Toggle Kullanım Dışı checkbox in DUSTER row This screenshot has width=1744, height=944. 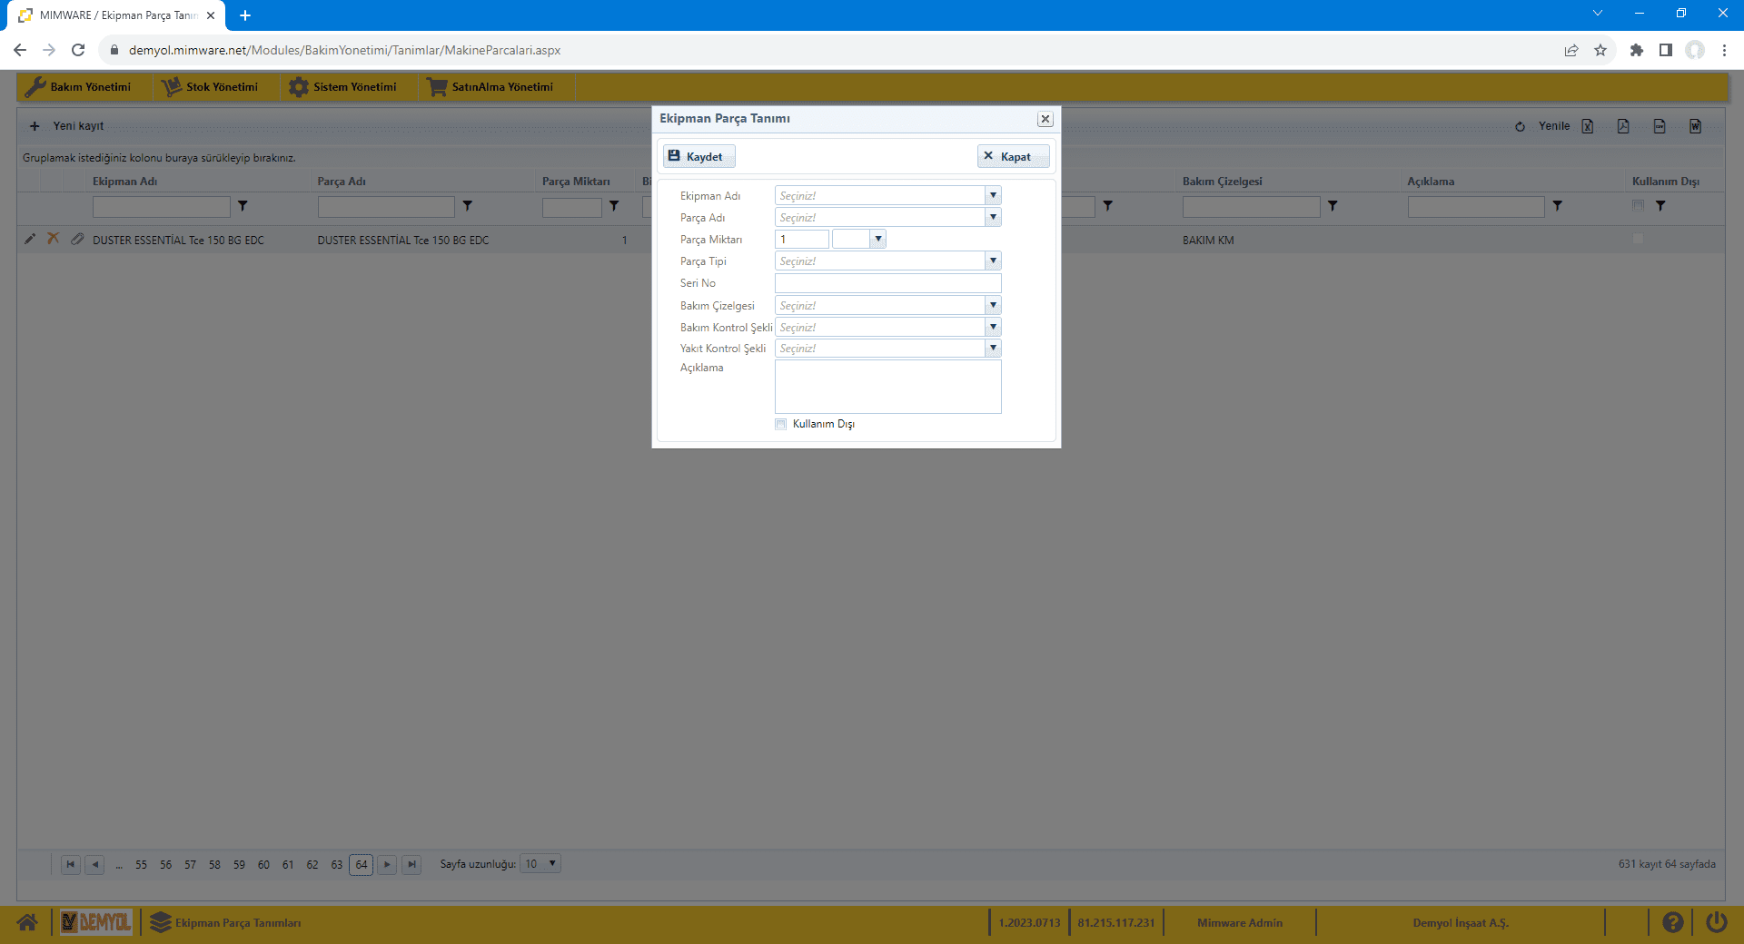coord(1638,240)
